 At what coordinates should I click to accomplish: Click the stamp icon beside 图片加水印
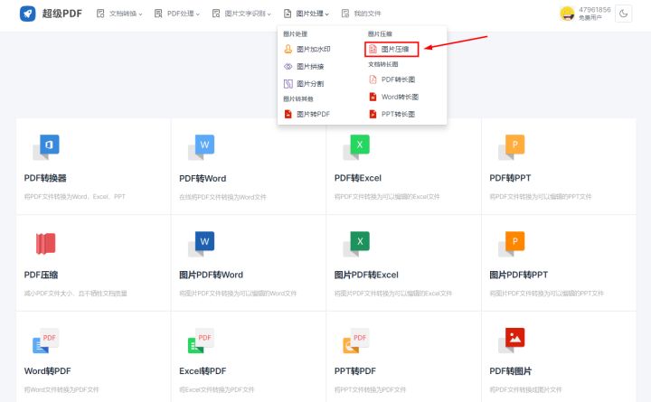click(288, 49)
